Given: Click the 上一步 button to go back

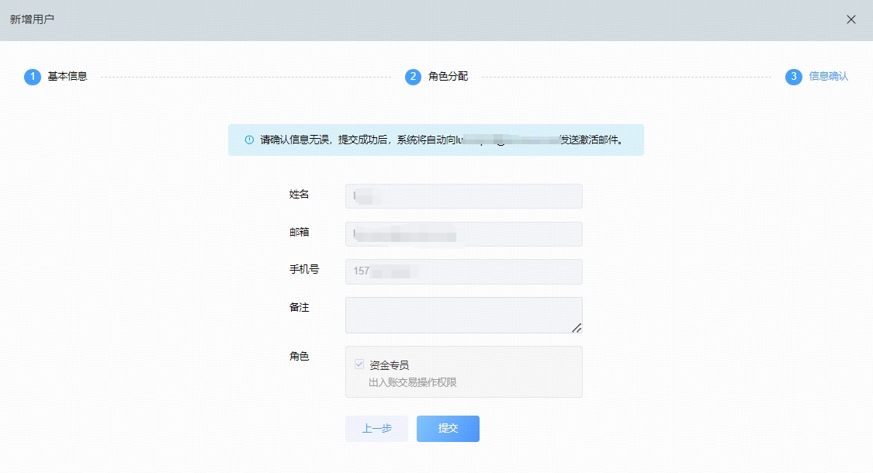Looking at the screenshot, I should [376, 428].
